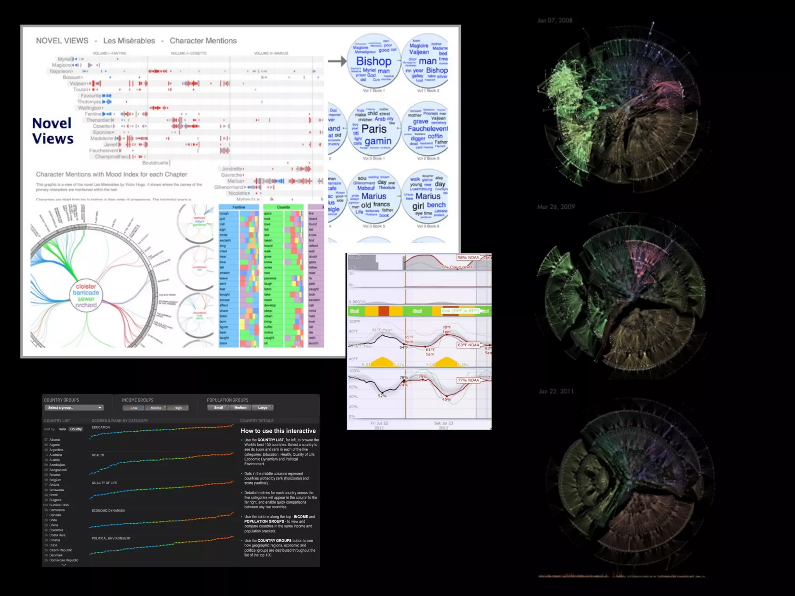Image resolution: width=795 pixels, height=596 pixels.
Task: Toggle the Low income group filter
Action: [x=134, y=407]
